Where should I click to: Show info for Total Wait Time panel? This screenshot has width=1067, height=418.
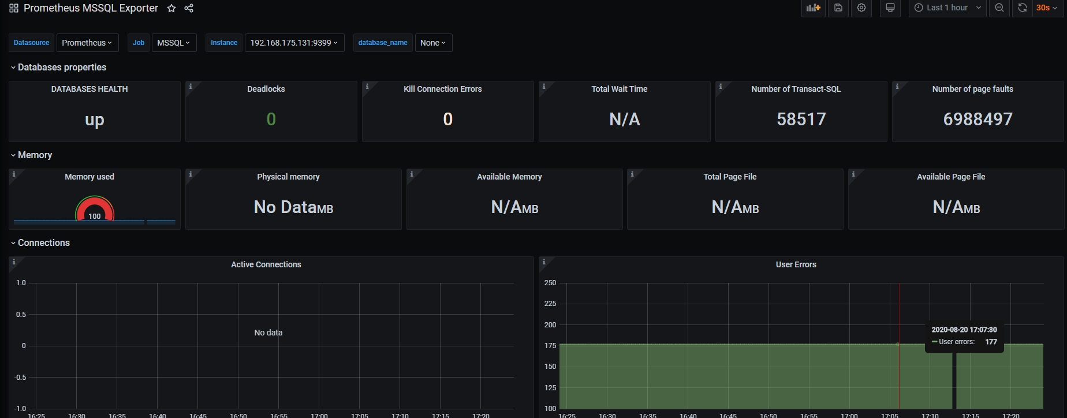click(544, 87)
